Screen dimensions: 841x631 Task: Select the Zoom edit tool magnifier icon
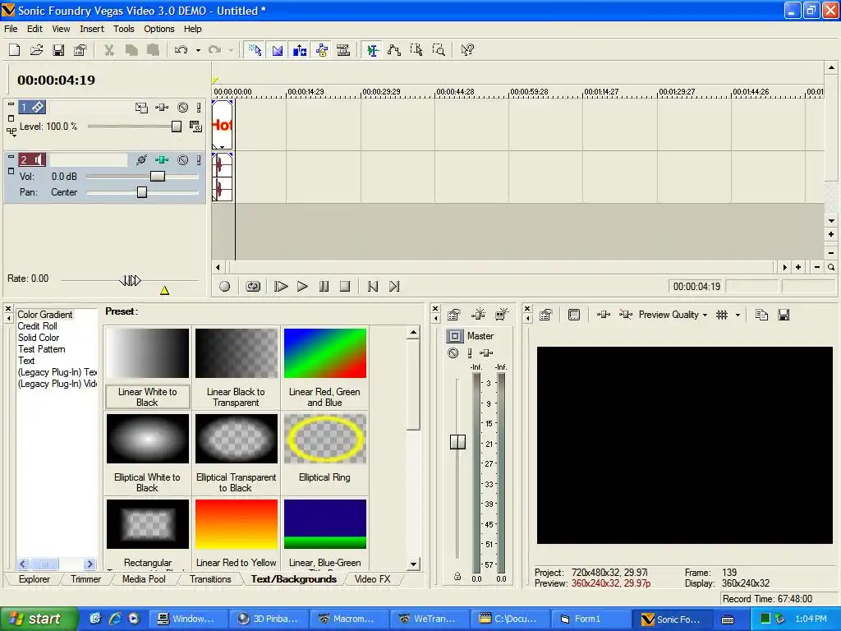tap(439, 50)
